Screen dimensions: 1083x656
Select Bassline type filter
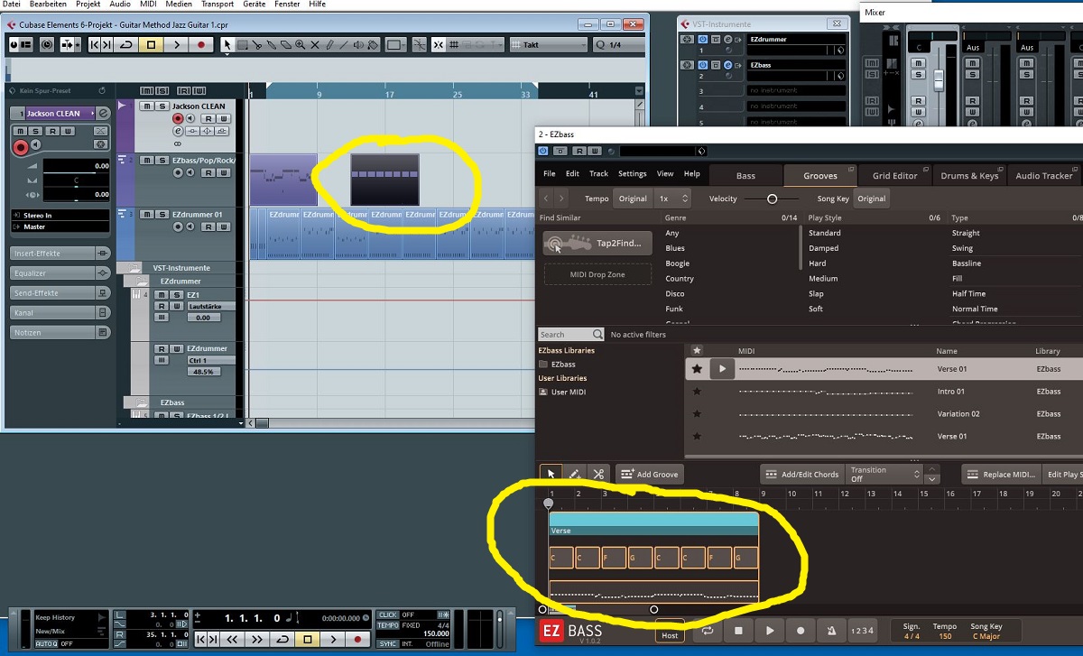point(967,263)
